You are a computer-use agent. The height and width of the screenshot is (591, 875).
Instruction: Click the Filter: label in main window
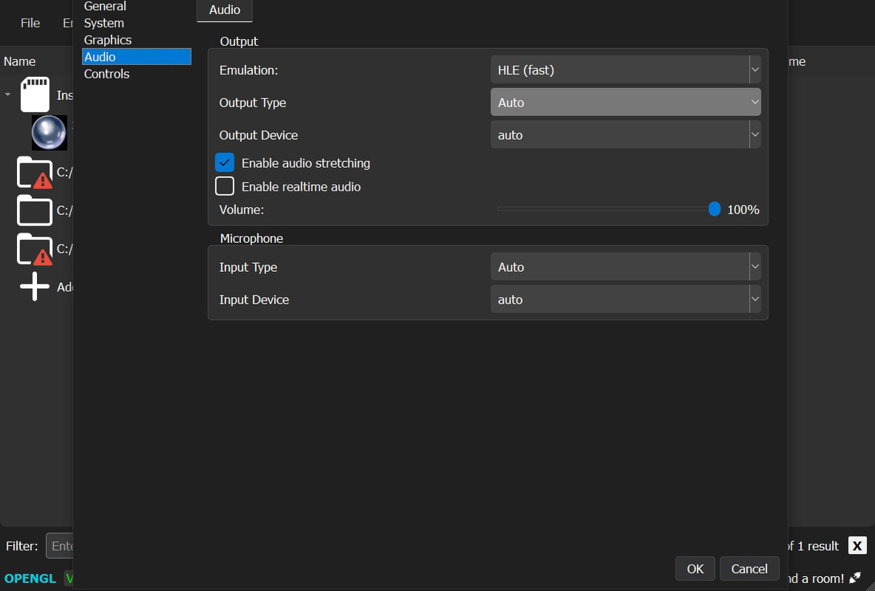click(x=21, y=546)
